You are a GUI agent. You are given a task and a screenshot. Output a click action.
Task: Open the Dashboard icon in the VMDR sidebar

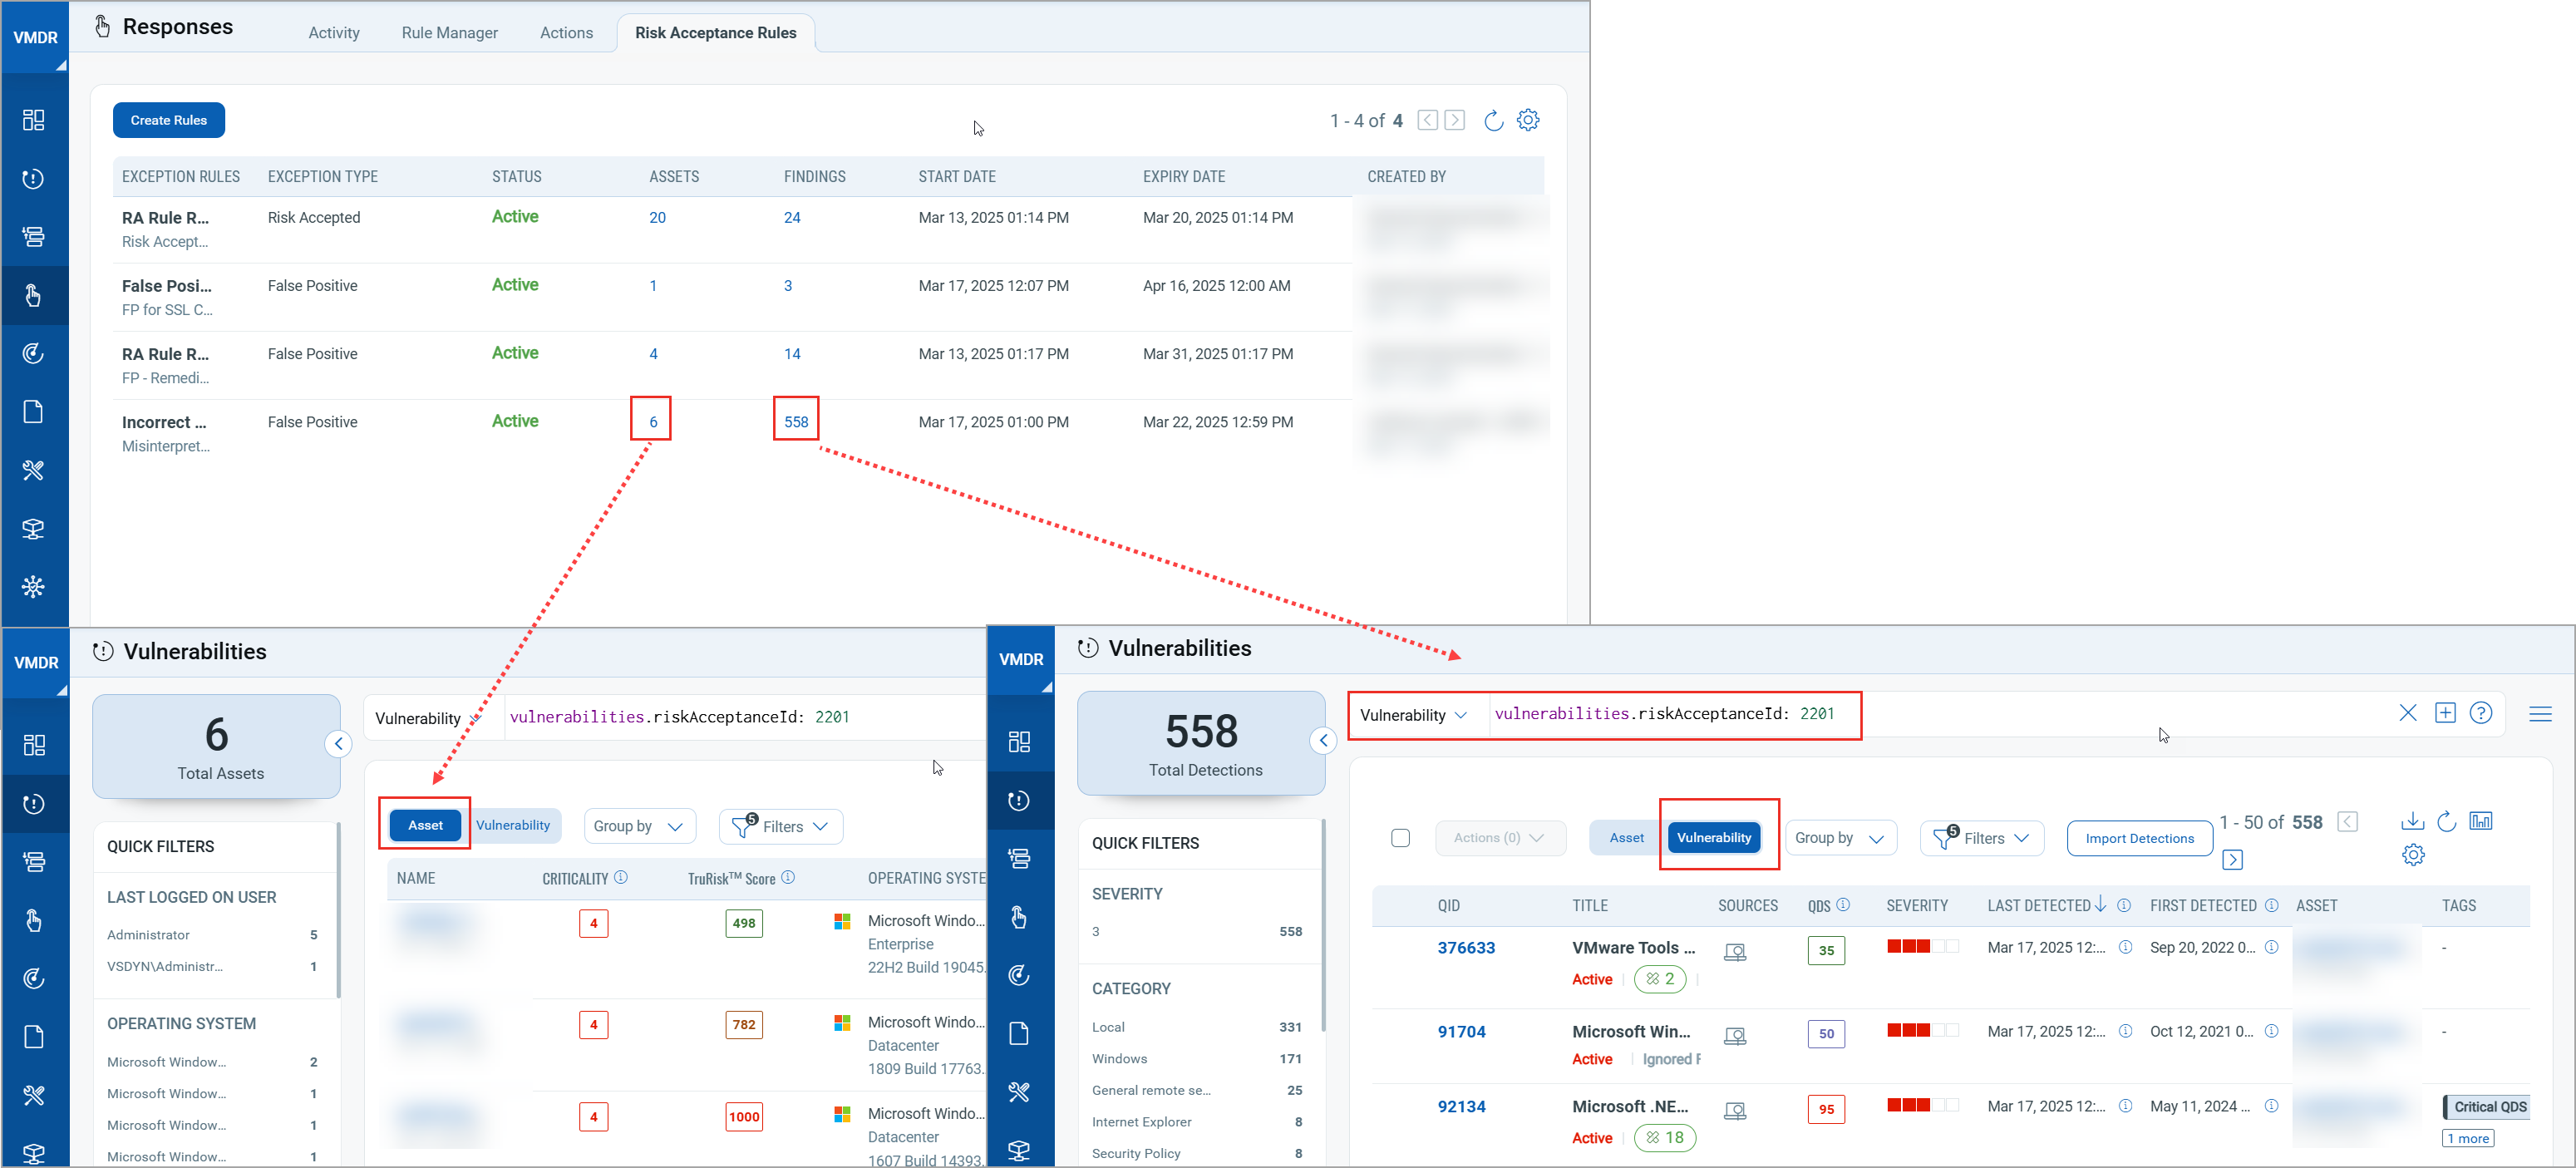[34, 119]
